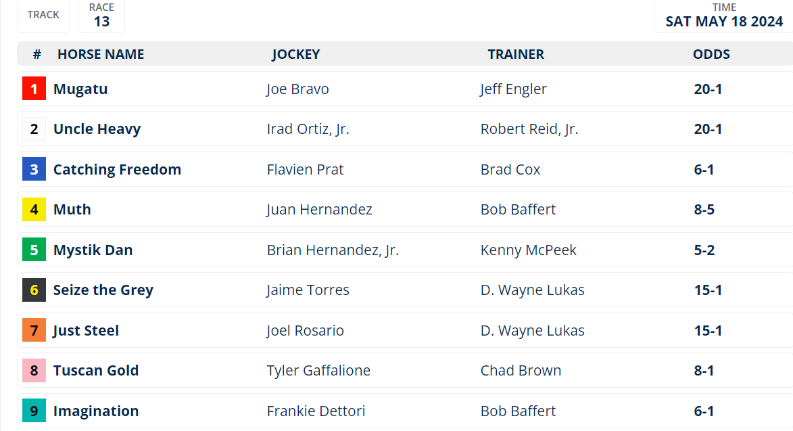Click the yellow number 4 post badge

click(x=34, y=210)
